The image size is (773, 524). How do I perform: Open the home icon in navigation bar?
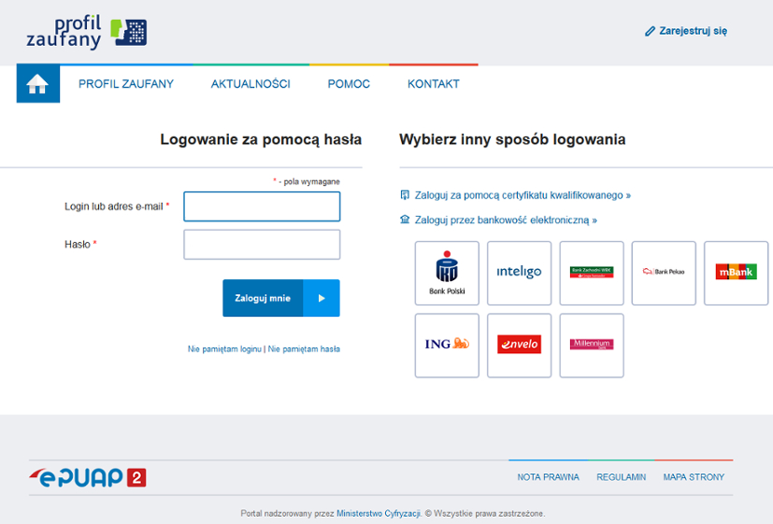[38, 84]
